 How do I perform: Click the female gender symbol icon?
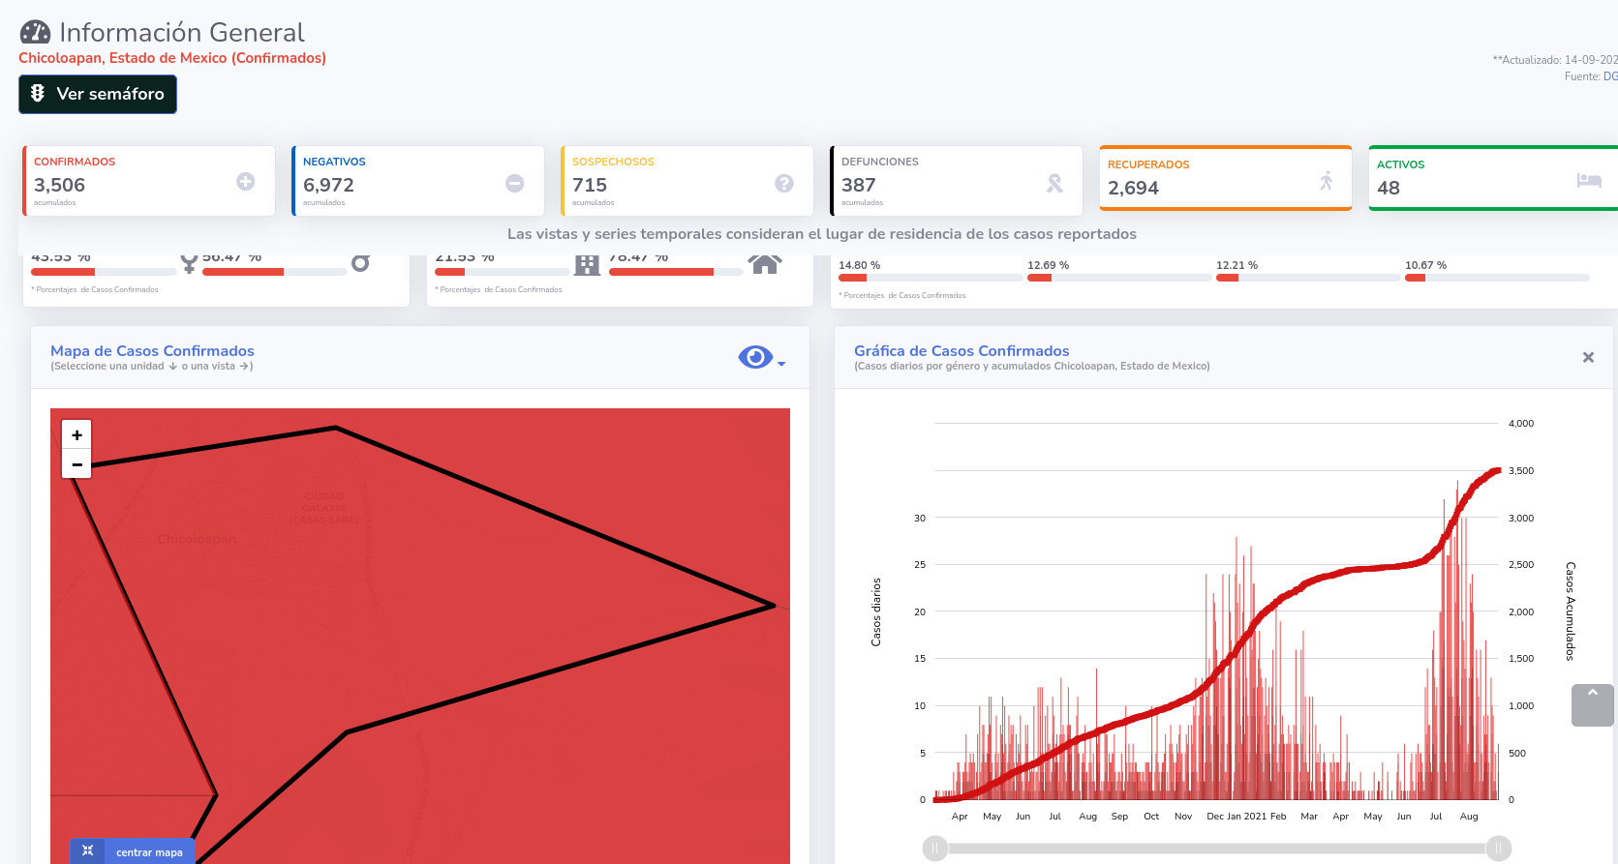point(189,262)
